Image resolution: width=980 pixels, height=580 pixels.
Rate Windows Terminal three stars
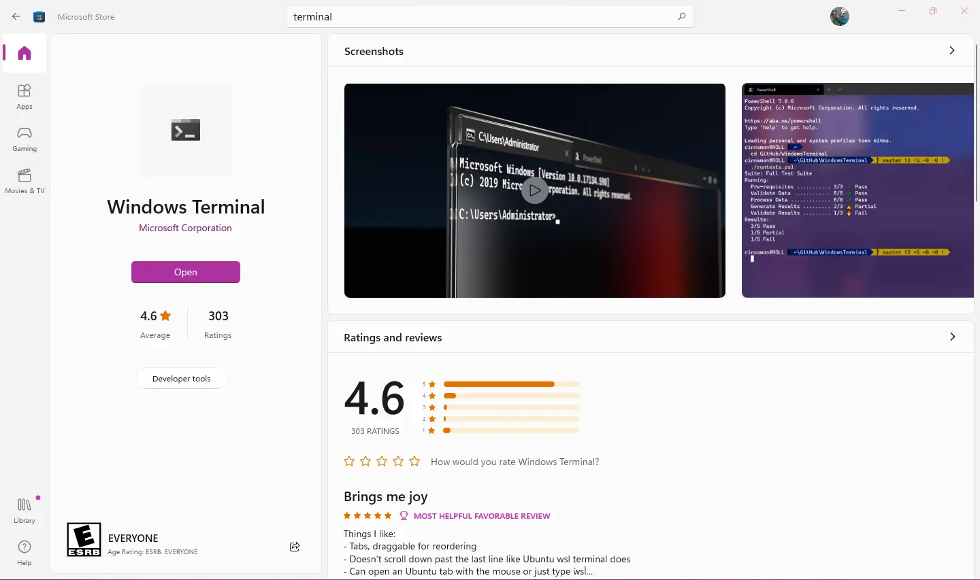click(x=382, y=462)
